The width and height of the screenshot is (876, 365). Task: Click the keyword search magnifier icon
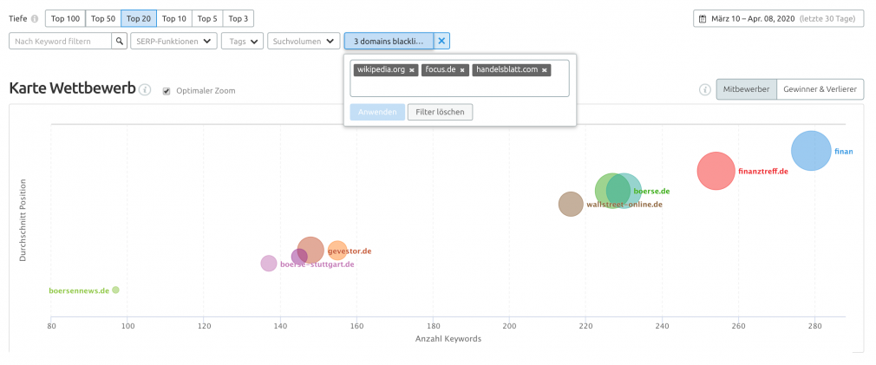click(x=119, y=42)
